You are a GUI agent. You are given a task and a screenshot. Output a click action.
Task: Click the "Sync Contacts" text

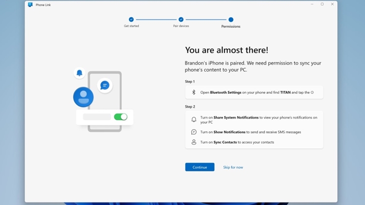point(225,142)
